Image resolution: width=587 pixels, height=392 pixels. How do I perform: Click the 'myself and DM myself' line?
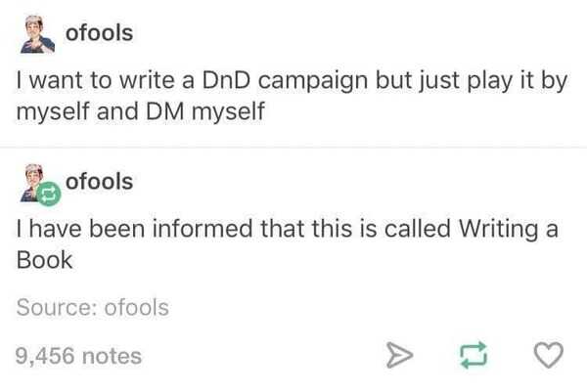(x=140, y=111)
